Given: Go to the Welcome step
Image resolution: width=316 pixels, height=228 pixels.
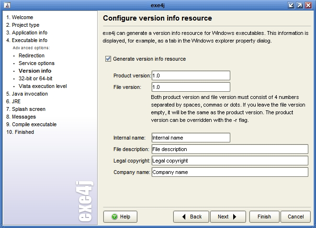Looking at the screenshot, I should tap(20, 17).
